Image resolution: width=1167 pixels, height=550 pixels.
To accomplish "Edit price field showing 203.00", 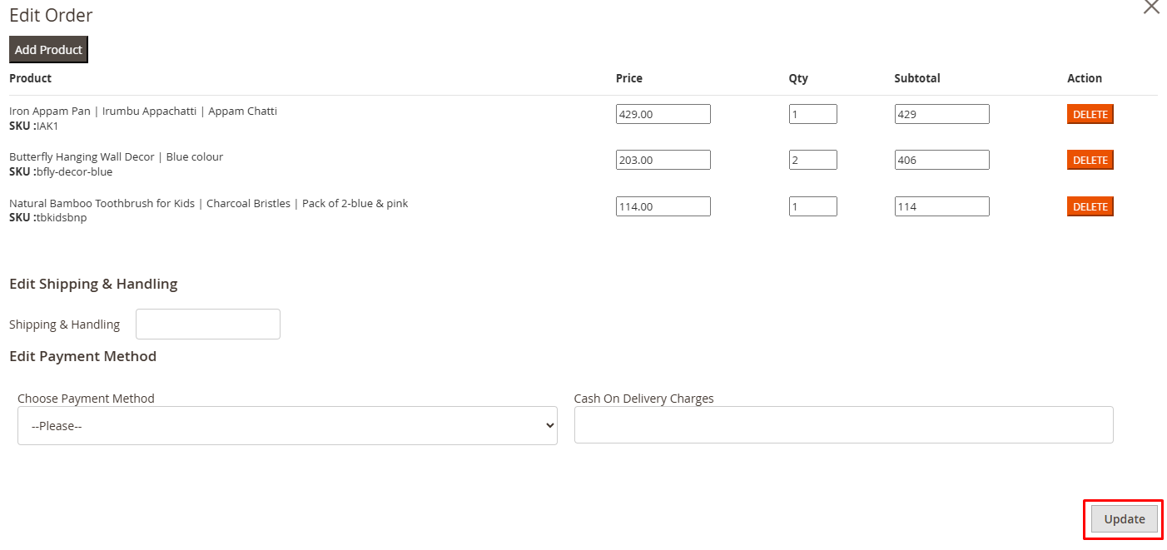I will [663, 160].
